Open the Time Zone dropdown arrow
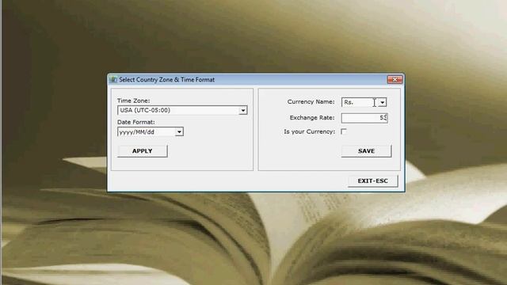Screen dimensions: 507x285 pyautogui.click(x=243, y=111)
